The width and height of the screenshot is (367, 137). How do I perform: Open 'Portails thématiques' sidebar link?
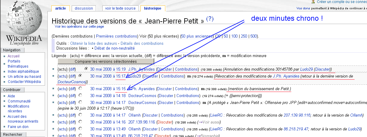tap(18, 64)
